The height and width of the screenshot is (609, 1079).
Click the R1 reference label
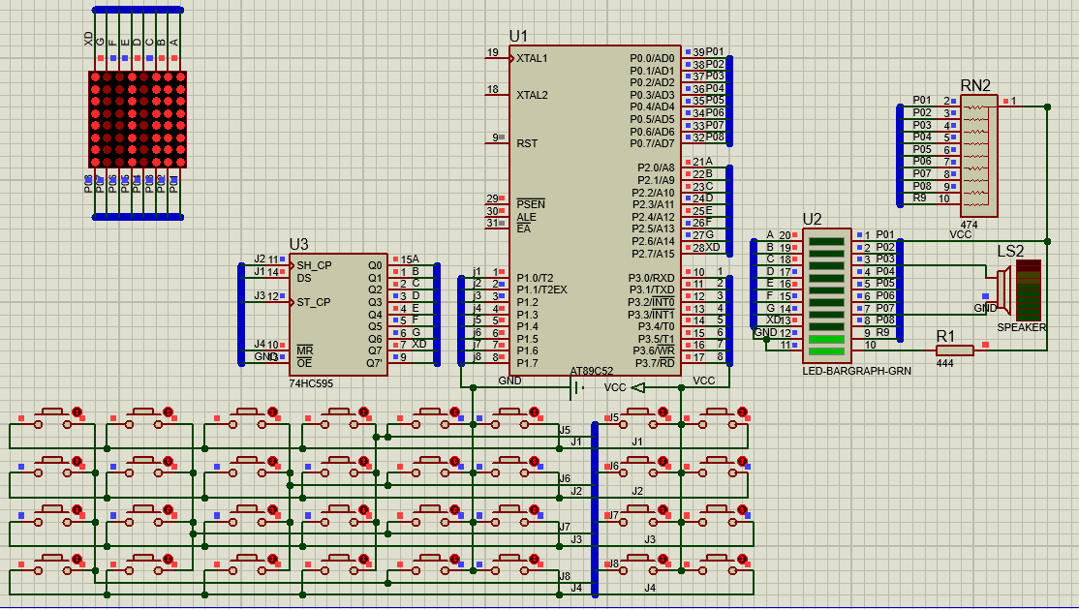click(946, 336)
